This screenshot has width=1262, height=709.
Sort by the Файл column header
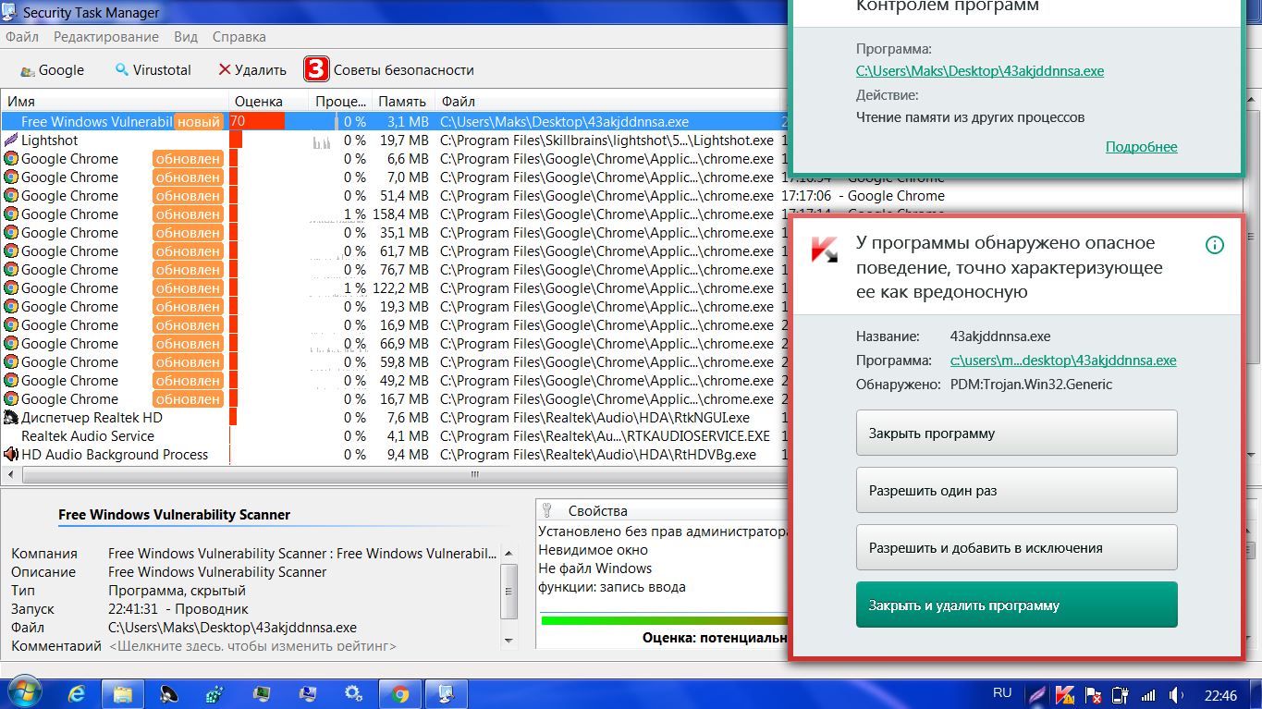[607, 102]
